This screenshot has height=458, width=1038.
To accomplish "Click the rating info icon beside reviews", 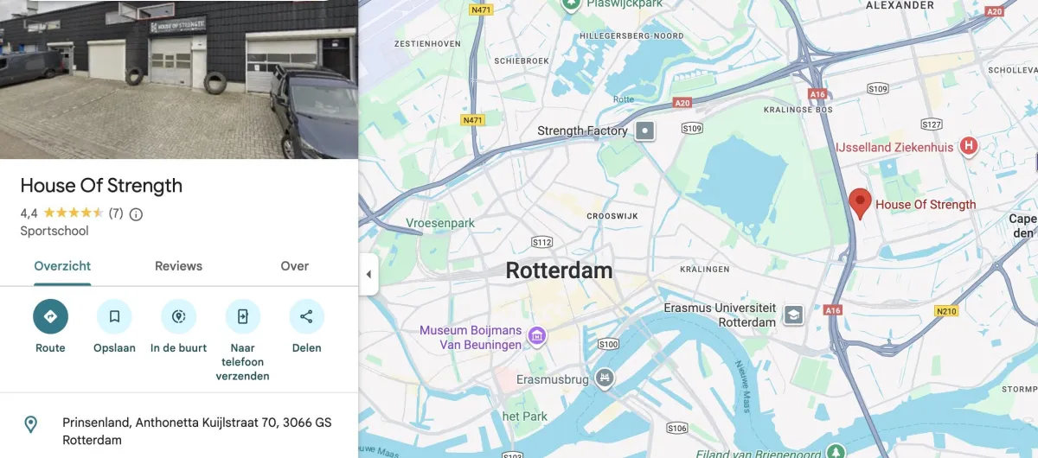I will coord(136,214).
